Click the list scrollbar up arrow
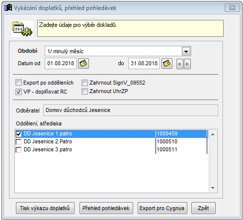The height and width of the screenshot is (220, 243). 213,134
